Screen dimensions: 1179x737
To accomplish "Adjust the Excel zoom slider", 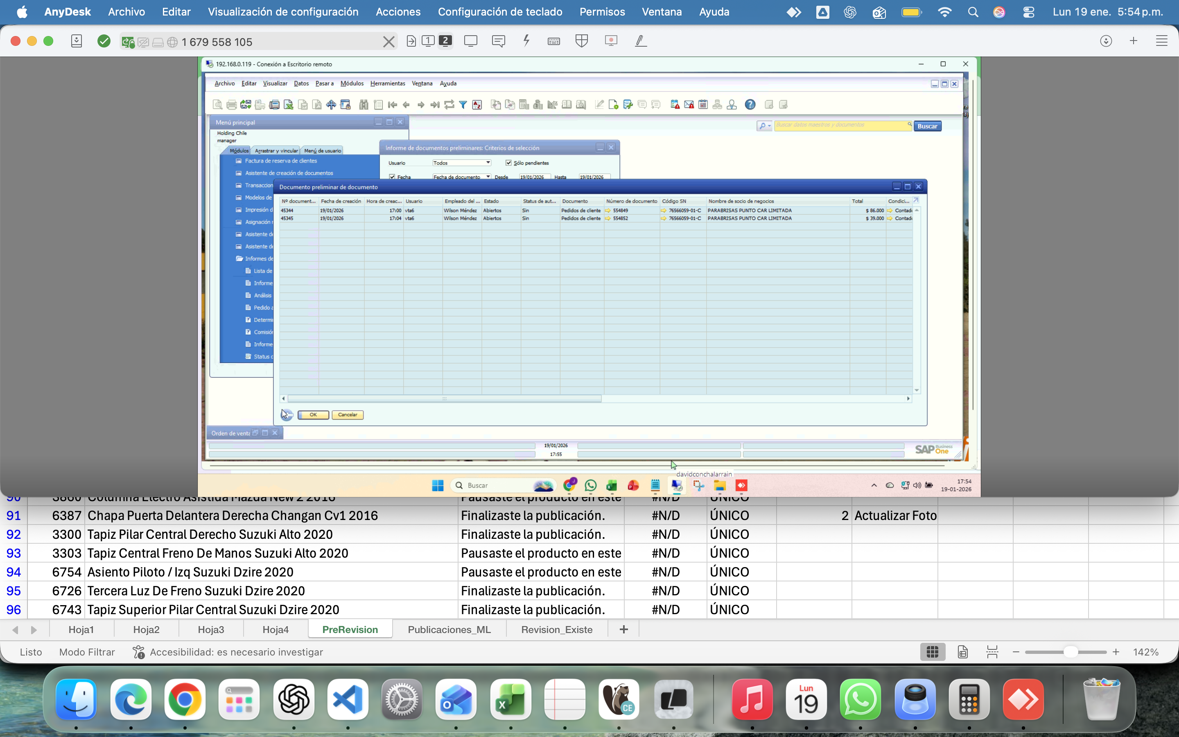I will 1070,652.
